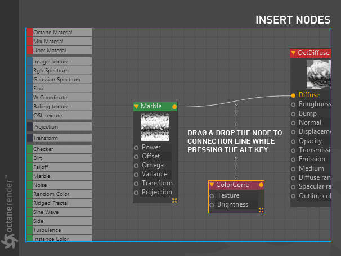Click the resize icon on ColorCorre node
The image size is (341, 256).
pos(261,210)
